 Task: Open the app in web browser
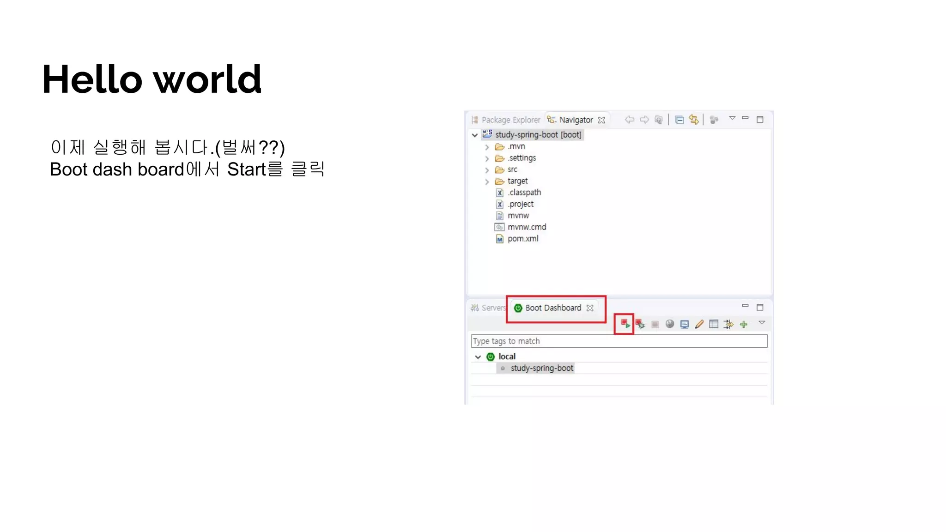tap(669, 324)
